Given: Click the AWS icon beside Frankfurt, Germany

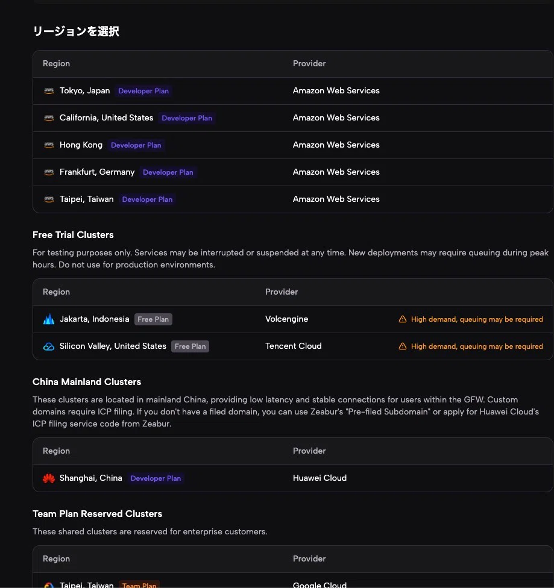Looking at the screenshot, I should [x=49, y=172].
